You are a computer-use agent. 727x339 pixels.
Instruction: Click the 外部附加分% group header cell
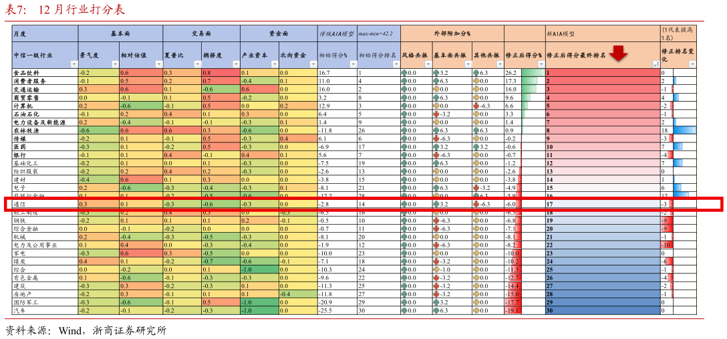pos(452,33)
